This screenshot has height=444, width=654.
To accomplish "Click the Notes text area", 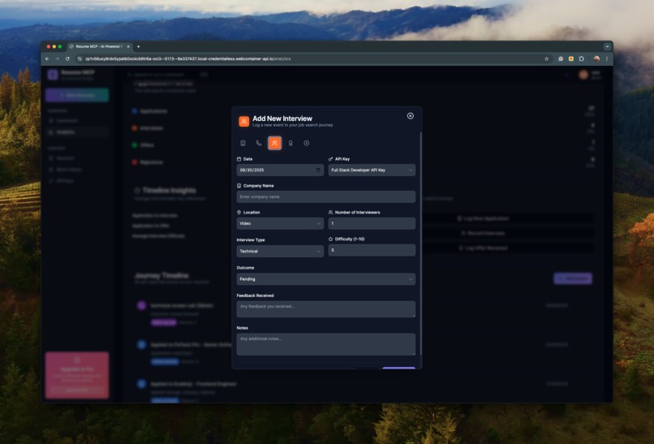I will click(x=325, y=344).
